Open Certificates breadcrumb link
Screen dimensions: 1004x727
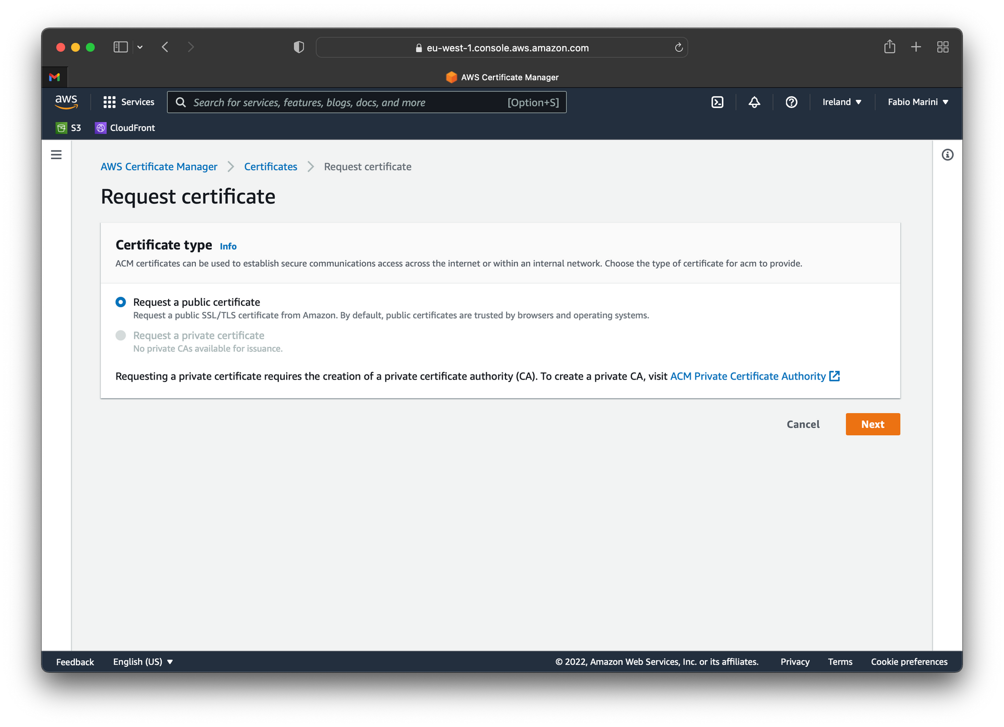[270, 166]
